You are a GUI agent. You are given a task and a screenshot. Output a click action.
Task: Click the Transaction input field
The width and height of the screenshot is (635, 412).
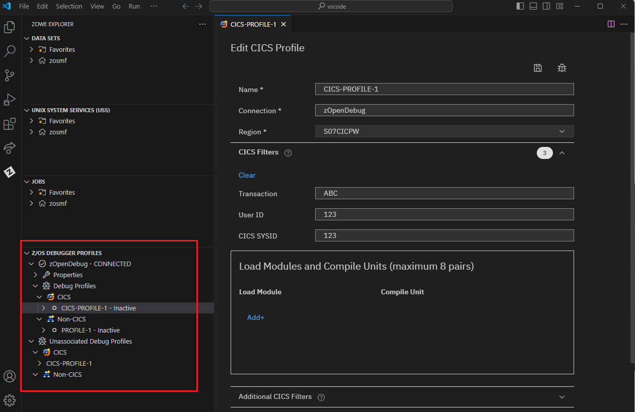click(444, 193)
